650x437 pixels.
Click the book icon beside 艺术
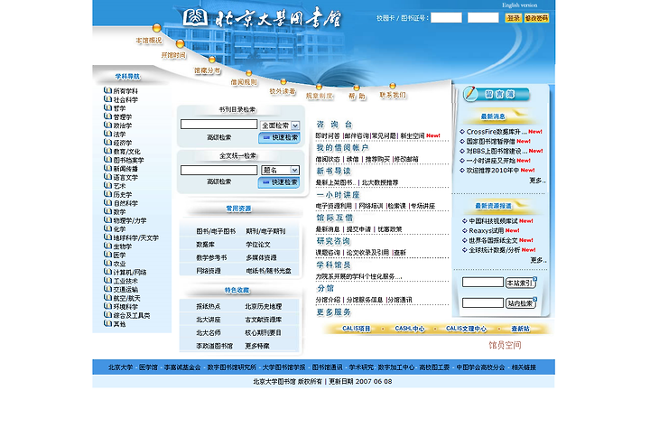(107, 185)
